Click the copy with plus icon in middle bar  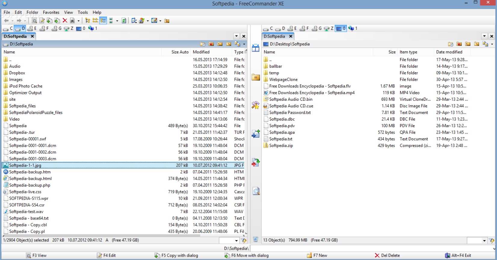(x=255, y=133)
